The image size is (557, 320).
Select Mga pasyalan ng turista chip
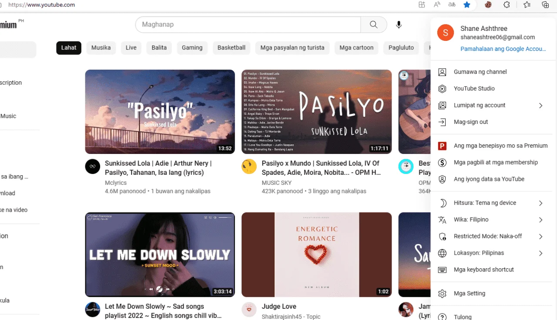tap(292, 48)
